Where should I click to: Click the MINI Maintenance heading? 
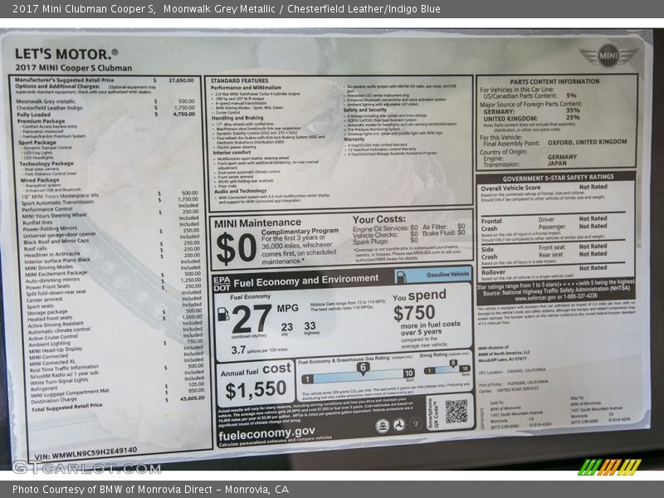tap(258, 223)
